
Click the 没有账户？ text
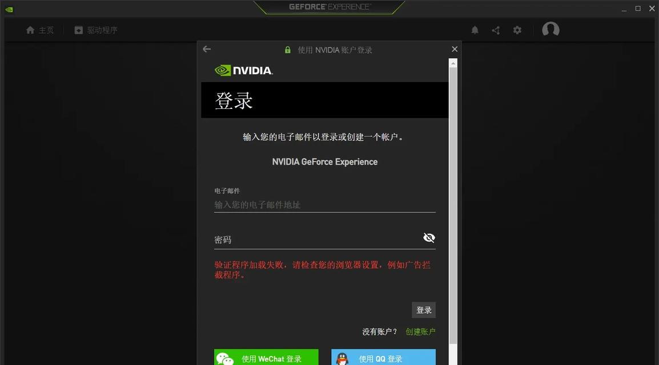point(380,332)
